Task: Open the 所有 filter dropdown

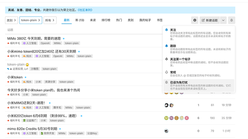Action: pos(50,20)
